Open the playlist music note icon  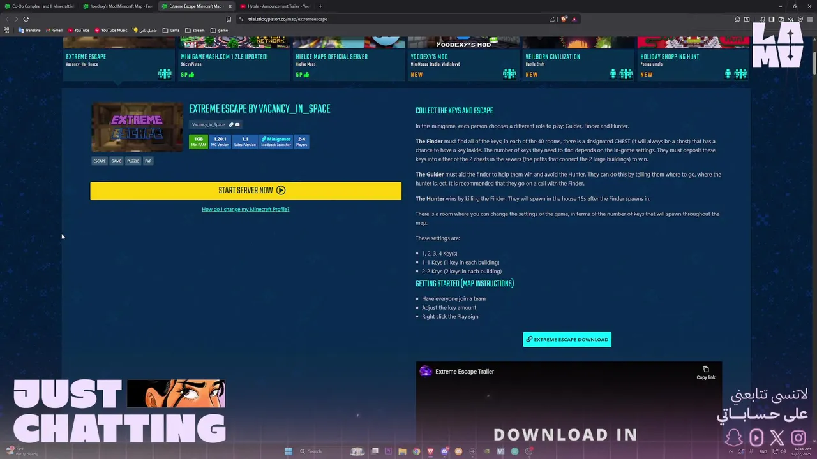tap(762, 19)
